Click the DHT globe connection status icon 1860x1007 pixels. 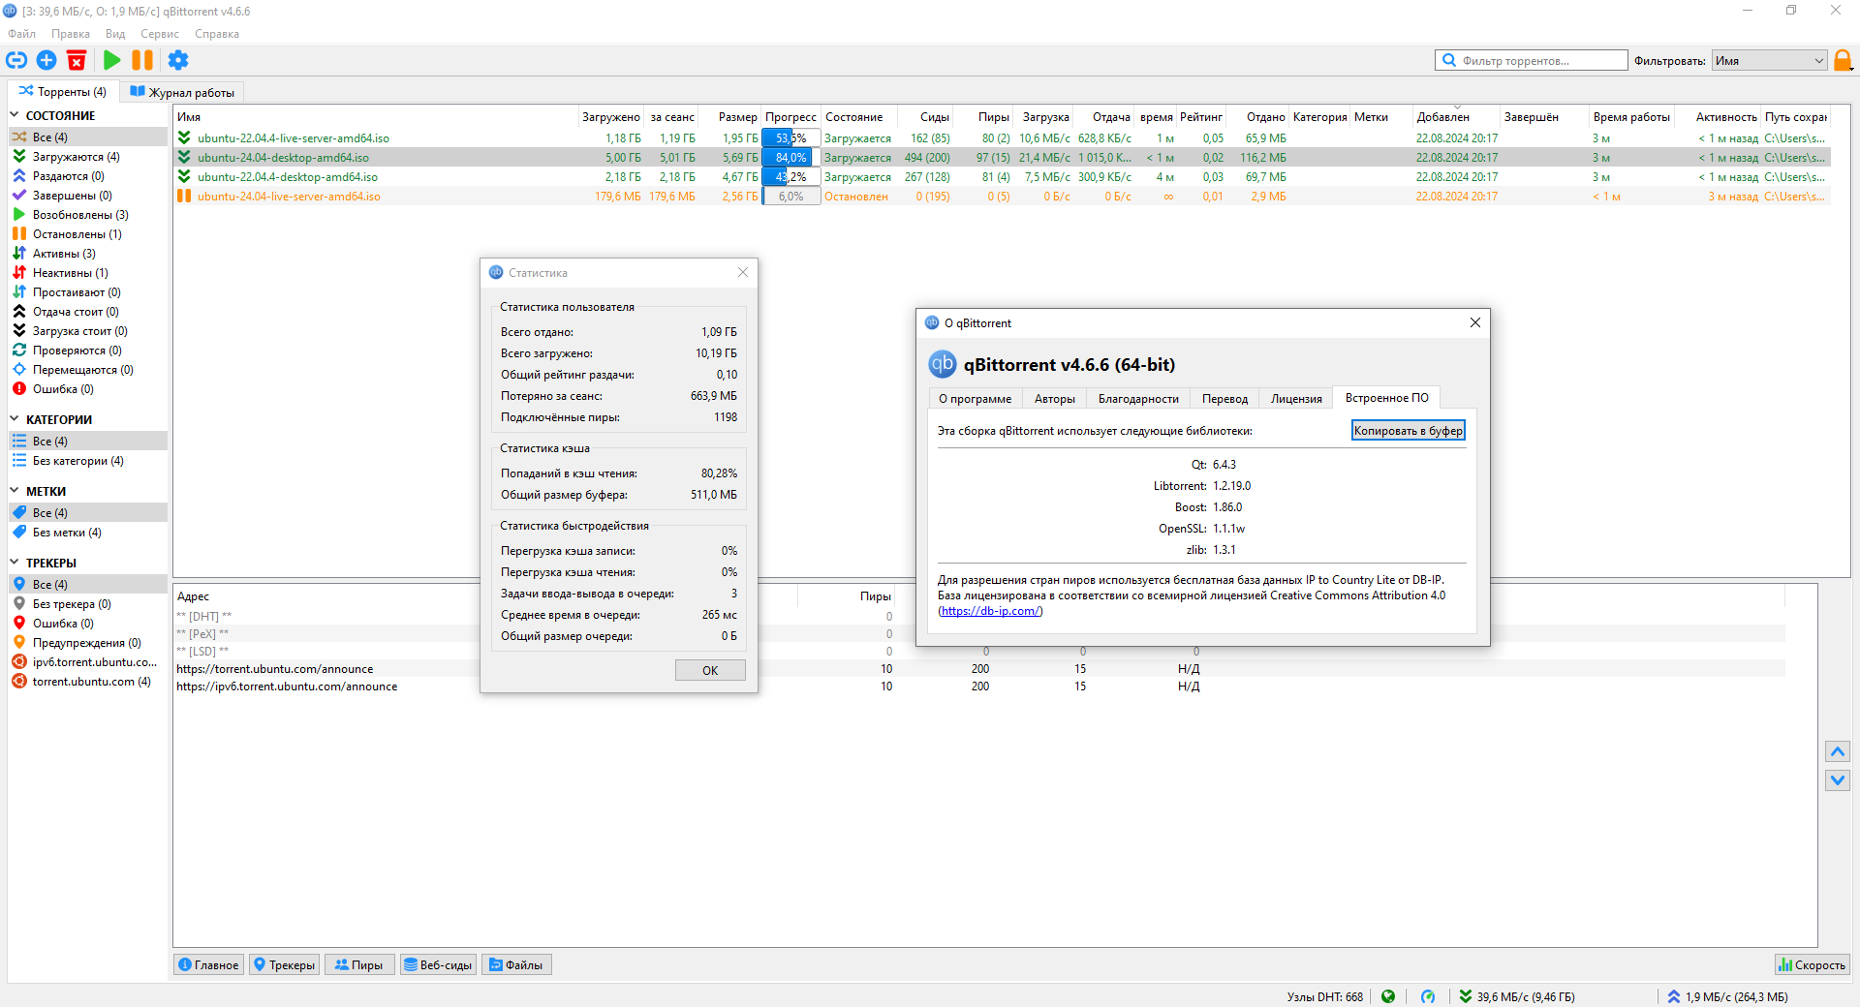pyautogui.click(x=1388, y=996)
